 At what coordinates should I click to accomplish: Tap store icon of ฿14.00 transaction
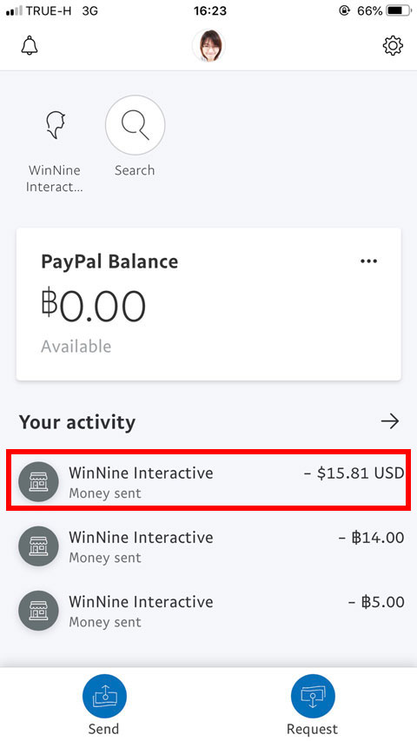(38, 546)
